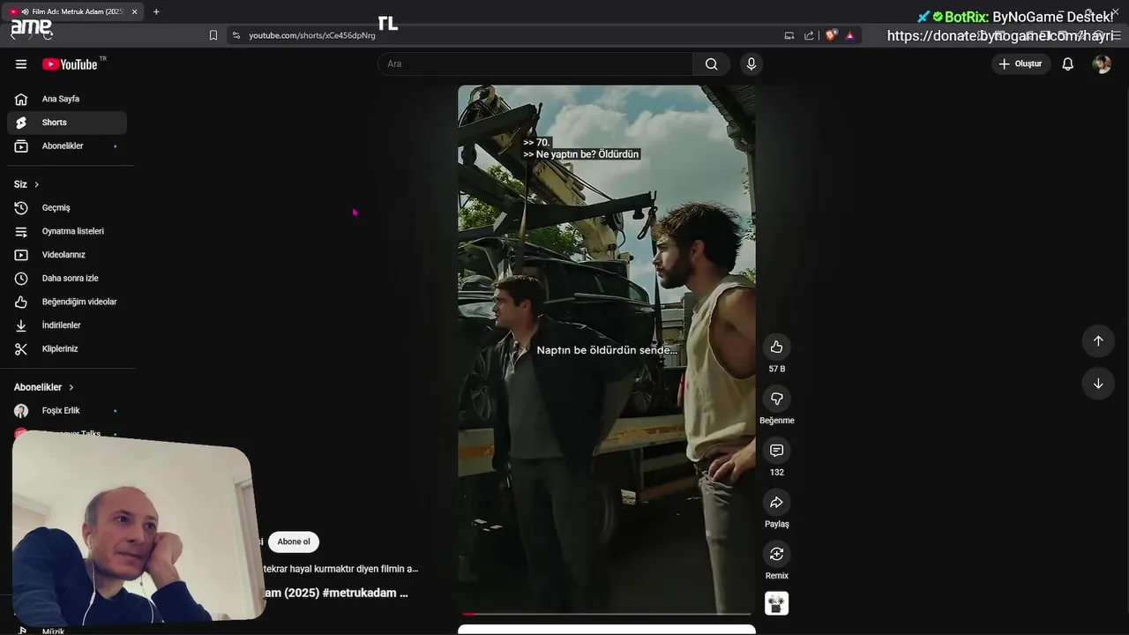Go to previous short with up arrow
Screen dimensions: 1129x635
[1098, 340]
